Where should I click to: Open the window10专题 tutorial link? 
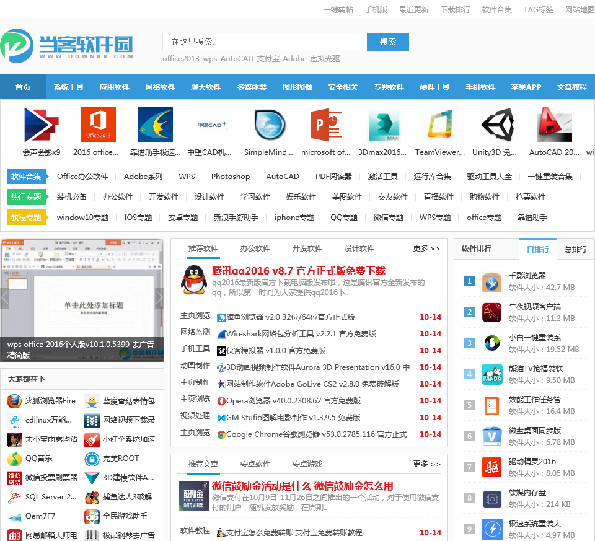(82, 218)
